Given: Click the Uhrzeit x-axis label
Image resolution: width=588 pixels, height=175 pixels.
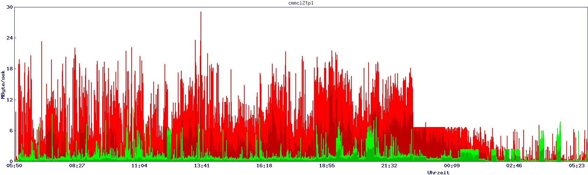Looking at the screenshot, I should [438, 173].
